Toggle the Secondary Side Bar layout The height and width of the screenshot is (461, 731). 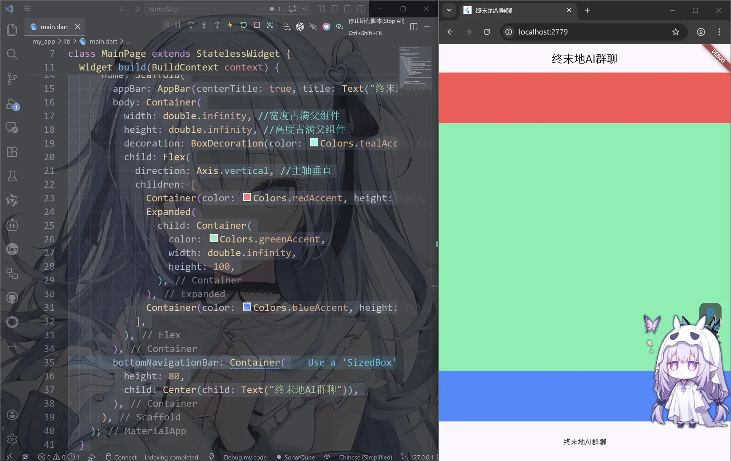point(361,9)
